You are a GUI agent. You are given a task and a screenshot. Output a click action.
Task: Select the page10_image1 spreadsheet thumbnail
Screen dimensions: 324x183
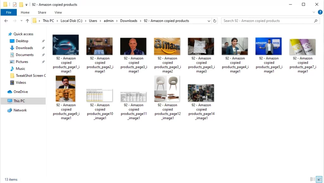[100, 95]
